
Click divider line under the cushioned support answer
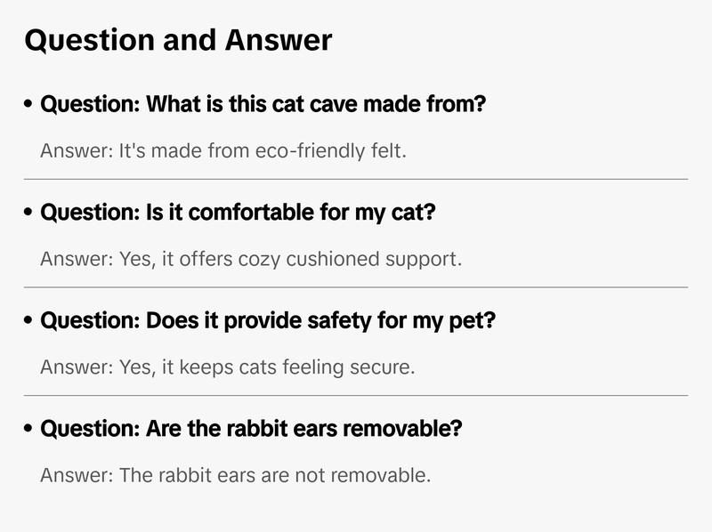356,287
